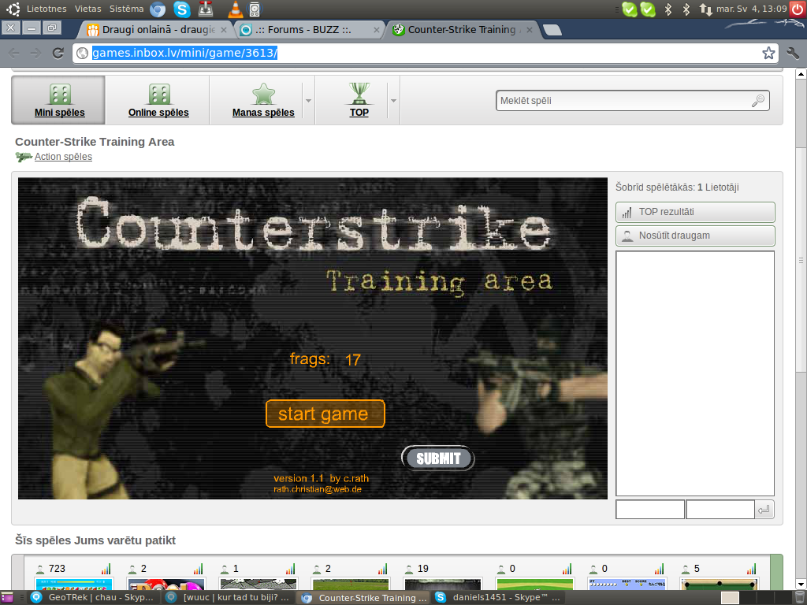Open the recommended game with 5 players
807x605 pixels.
[x=720, y=584]
